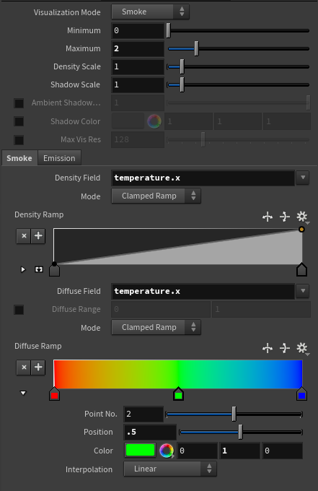Image resolution: width=318 pixels, height=491 pixels.
Task: Select the left Density Ramp marker
Action: click(x=54, y=271)
